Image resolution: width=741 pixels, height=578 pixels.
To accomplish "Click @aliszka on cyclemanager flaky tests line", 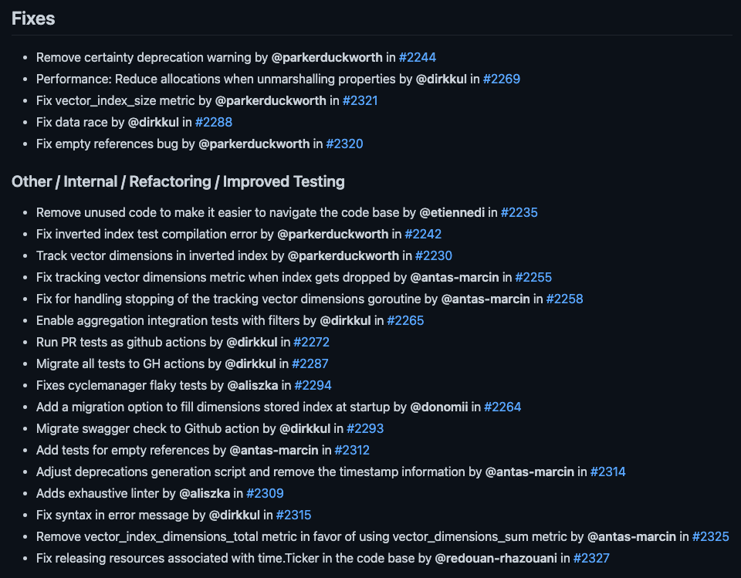I will coord(254,385).
